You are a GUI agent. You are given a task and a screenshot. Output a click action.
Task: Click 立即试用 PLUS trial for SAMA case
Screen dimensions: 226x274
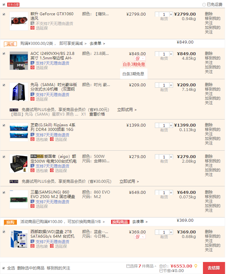pyautogui.click(x=127, y=110)
